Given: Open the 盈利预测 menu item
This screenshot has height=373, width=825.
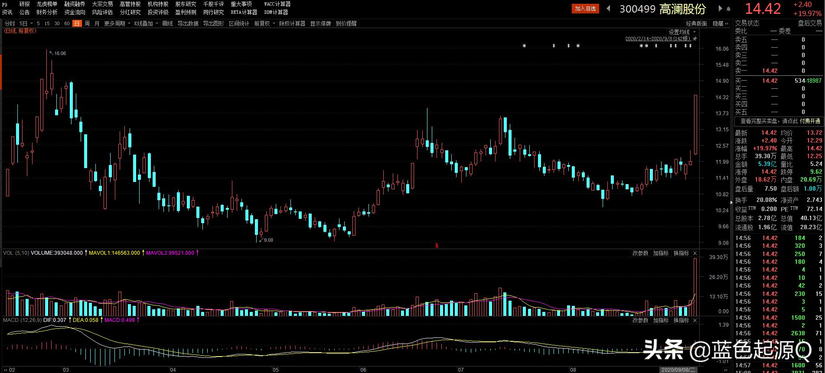Looking at the screenshot, I should pos(186,13).
